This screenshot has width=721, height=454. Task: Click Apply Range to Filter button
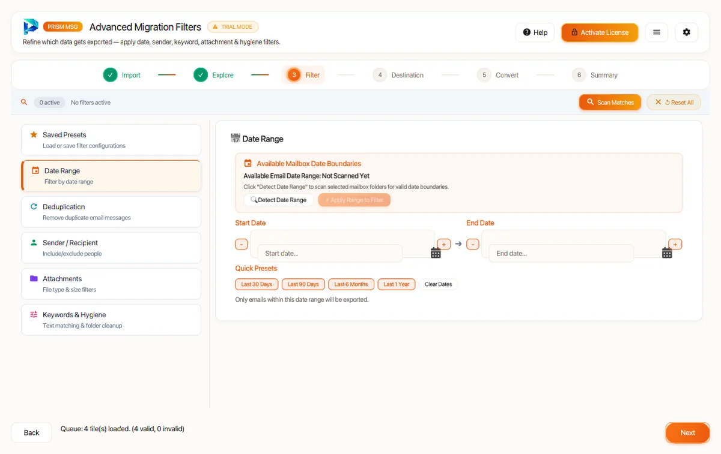[354, 200]
